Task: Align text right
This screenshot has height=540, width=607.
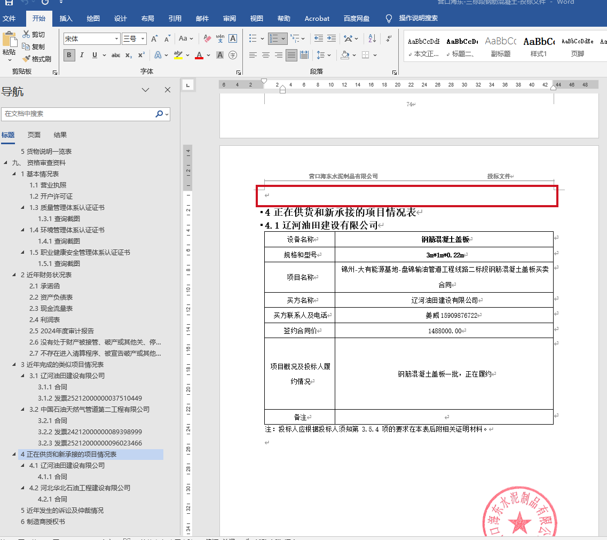Action: (278, 55)
